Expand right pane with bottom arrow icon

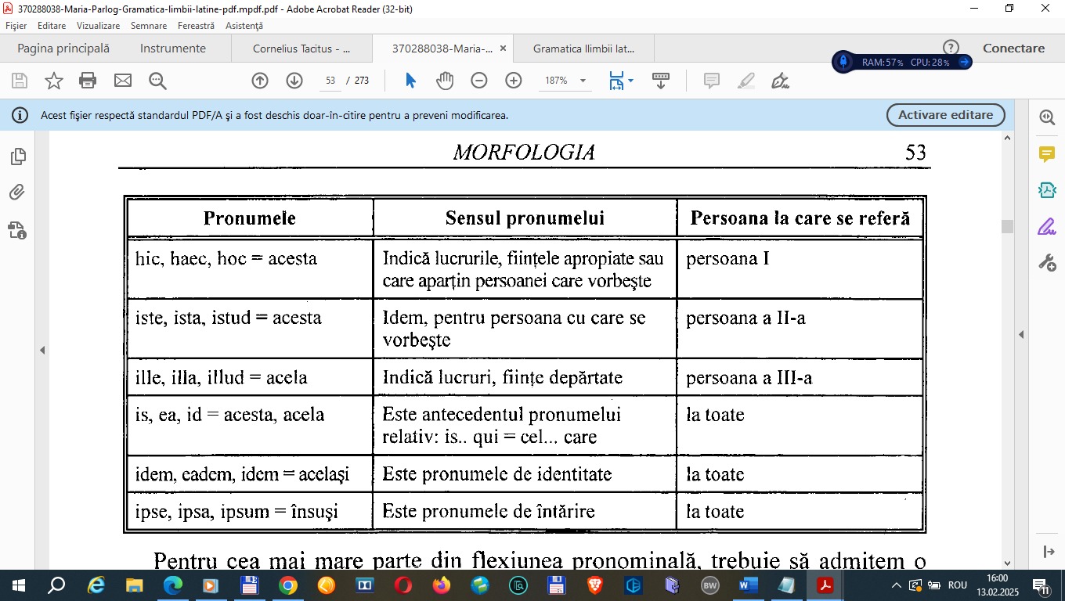[x=1049, y=552]
